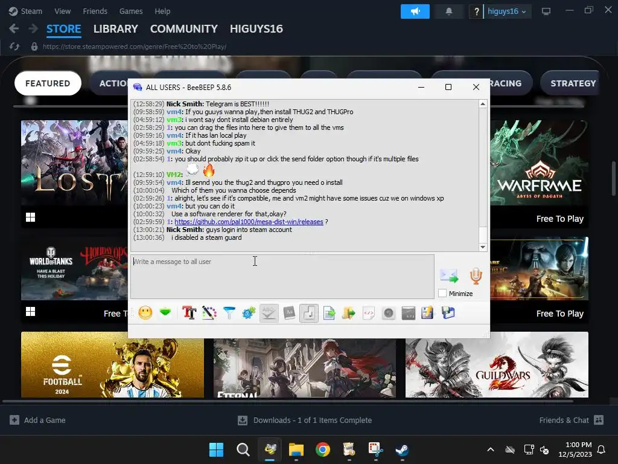Expand the higuys16 account dropdown
Screen dimensions: 618x464
507,11
